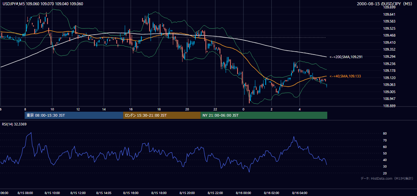The image size is (417, 196).
Task: Click price axis value 109.120
Action: 389,78
